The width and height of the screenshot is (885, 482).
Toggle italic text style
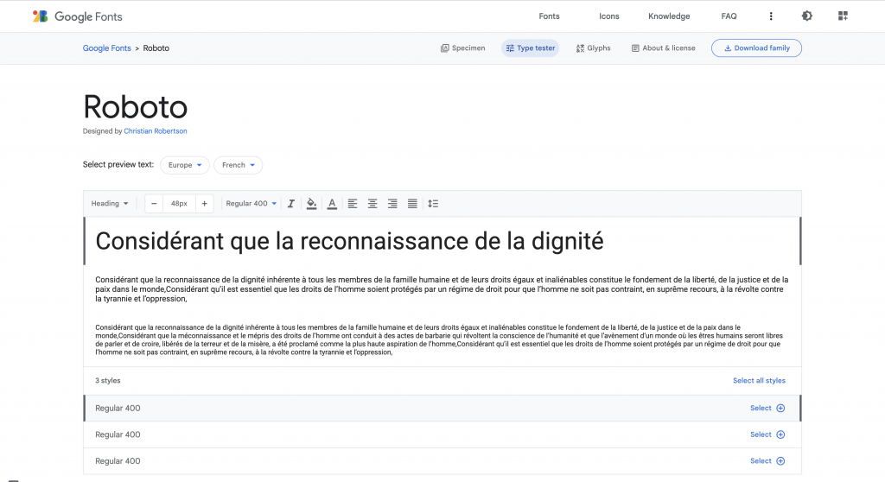click(x=291, y=204)
